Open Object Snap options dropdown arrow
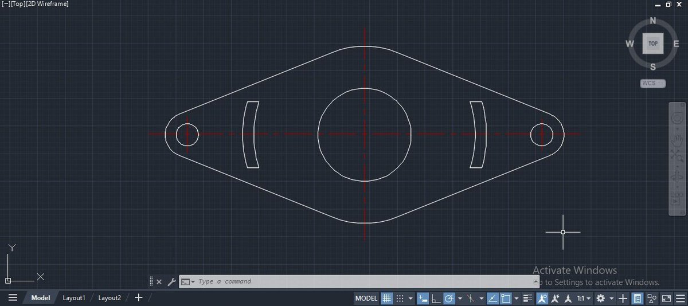The image size is (688, 306). click(x=516, y=298)
